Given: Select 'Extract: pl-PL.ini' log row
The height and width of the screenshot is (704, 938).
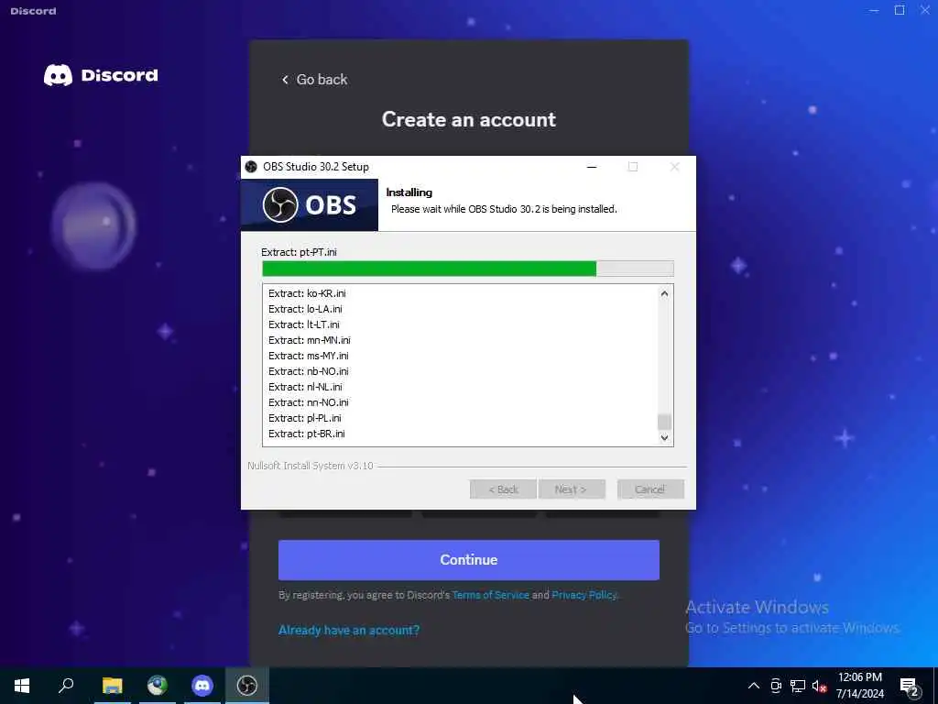Looking at the screenshot, I should pyautogui.click(x=304, y=418).
